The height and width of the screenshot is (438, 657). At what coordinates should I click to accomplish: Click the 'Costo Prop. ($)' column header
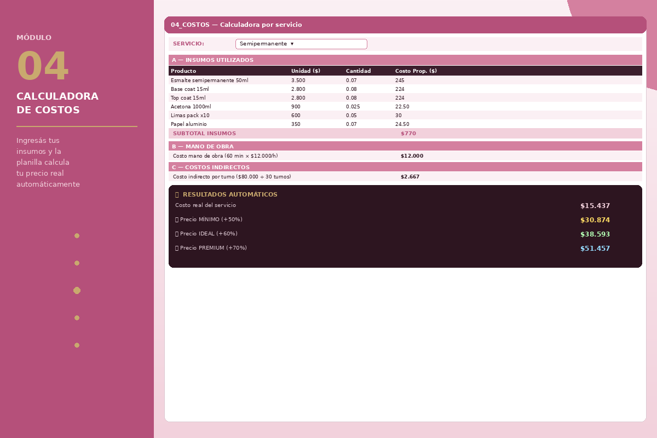[416, 71]
